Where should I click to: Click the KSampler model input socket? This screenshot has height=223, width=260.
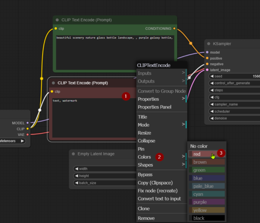pos(207,52)
